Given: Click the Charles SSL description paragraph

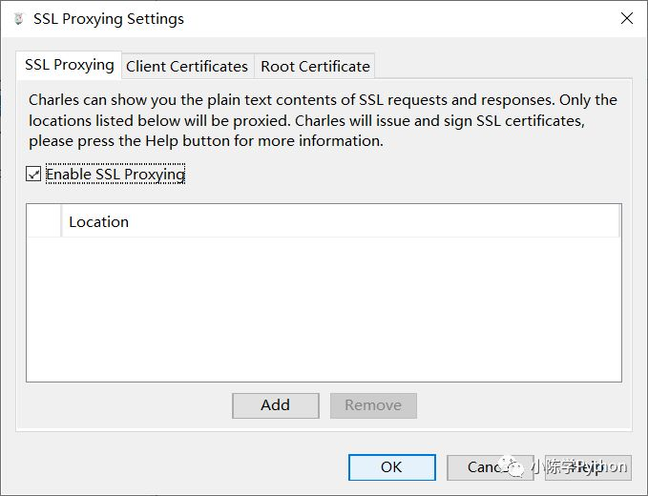Looking at the screenshot, I should click(x=323, y=120).
